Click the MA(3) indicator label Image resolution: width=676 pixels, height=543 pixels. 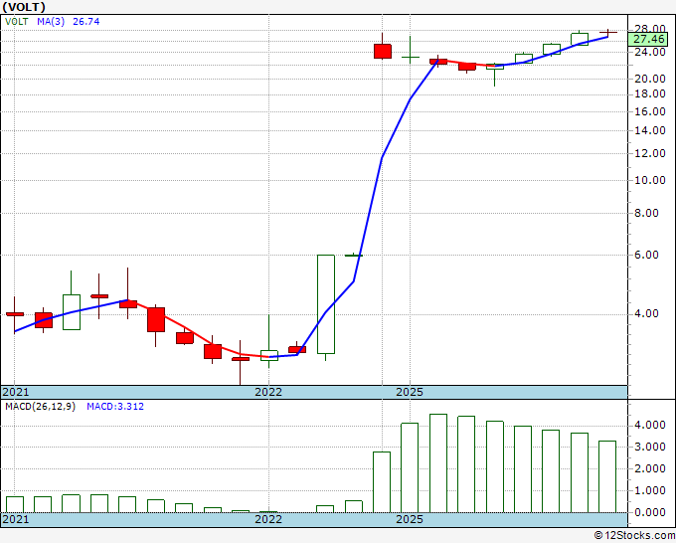[x=51, y=21]
